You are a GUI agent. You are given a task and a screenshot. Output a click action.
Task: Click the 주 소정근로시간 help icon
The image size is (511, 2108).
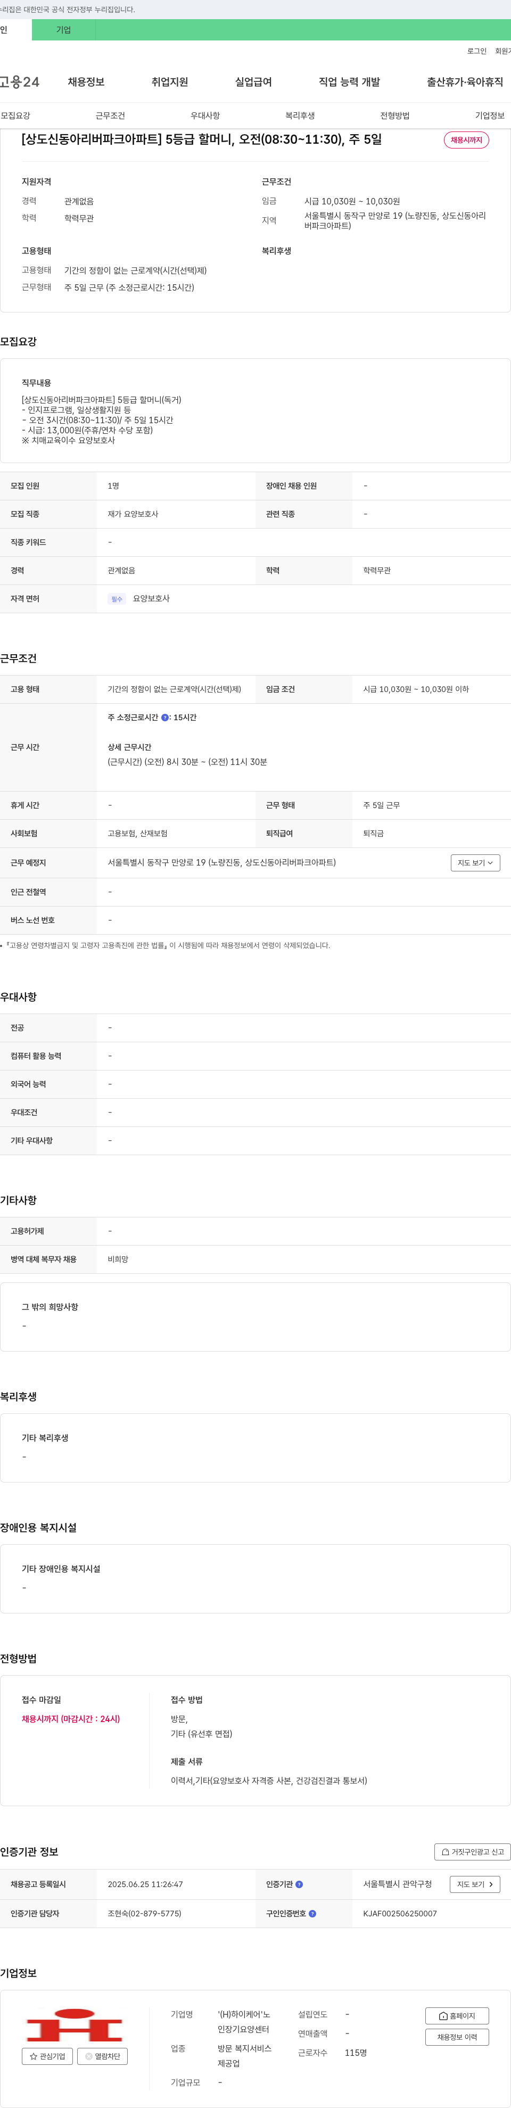click(x=164, y=718)
